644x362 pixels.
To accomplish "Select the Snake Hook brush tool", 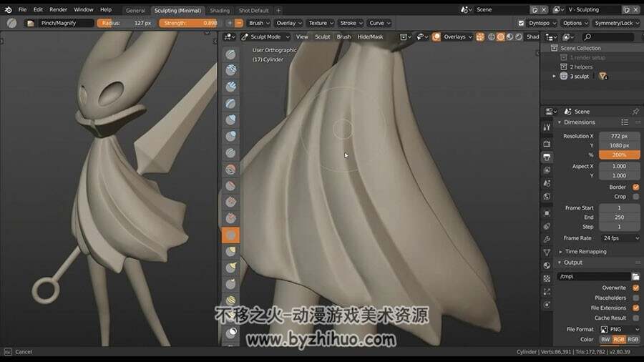I will click(230, 268).
